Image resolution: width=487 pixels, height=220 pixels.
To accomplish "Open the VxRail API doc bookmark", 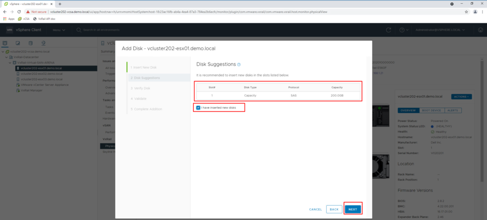I will [x=44, y=18].
